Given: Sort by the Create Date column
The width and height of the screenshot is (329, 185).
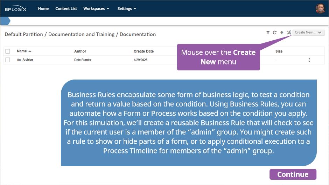Looking at the screenshot, I should (144, 51).
